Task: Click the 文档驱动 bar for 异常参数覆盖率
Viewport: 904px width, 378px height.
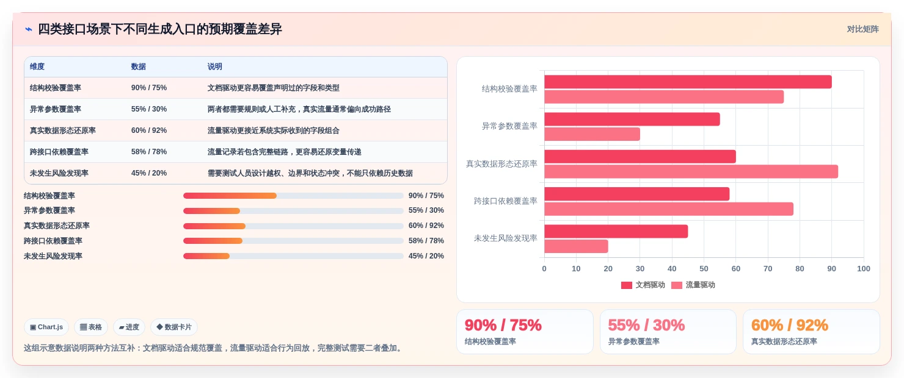Action: [632, 119]
